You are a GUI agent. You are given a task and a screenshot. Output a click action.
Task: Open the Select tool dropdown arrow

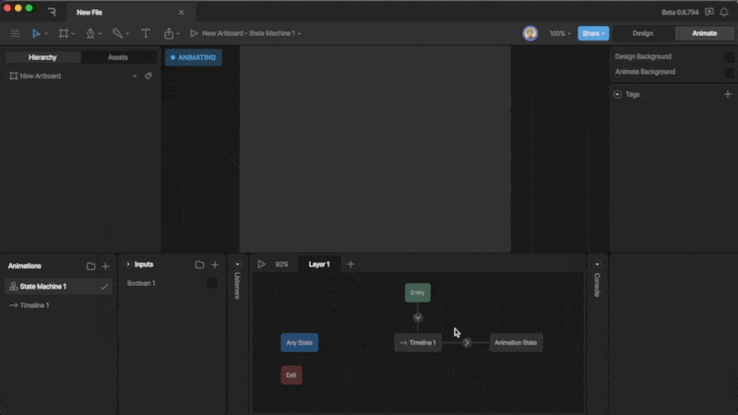45,34
